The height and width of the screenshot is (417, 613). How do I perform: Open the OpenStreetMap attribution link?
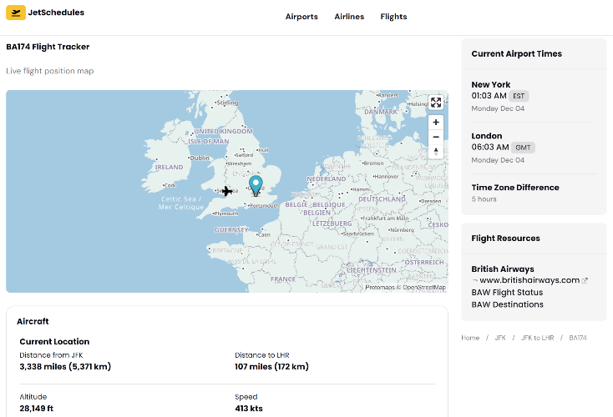coord(424,288)
